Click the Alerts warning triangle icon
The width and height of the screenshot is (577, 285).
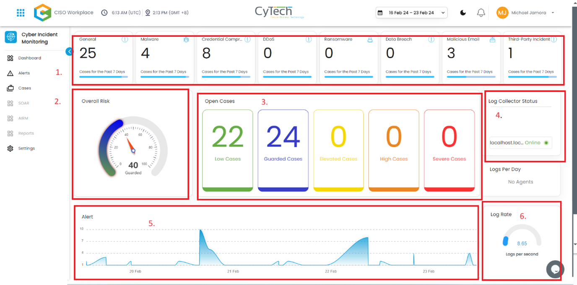click(10, 73)
